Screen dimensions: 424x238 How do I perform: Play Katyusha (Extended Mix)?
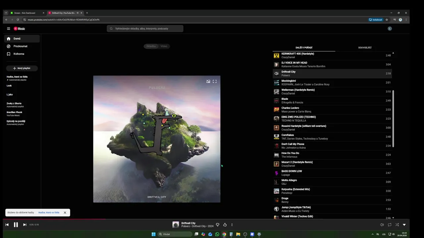pos(332,191)
